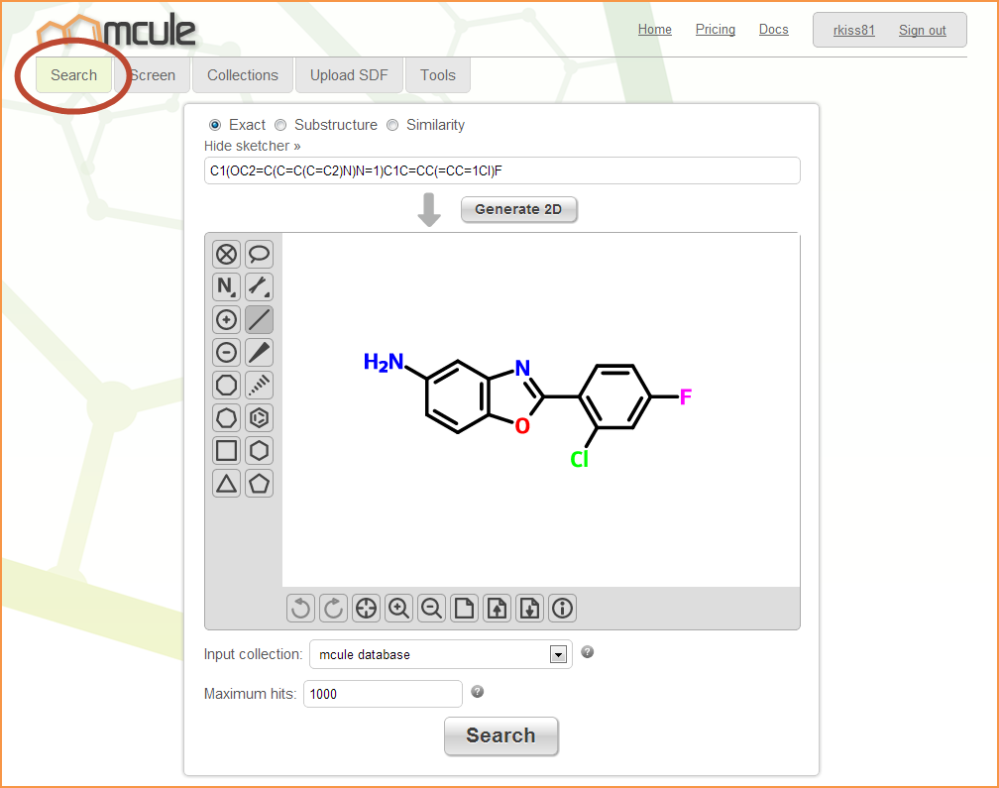
Task: Click the large Search button
Action: coord(500,735)
